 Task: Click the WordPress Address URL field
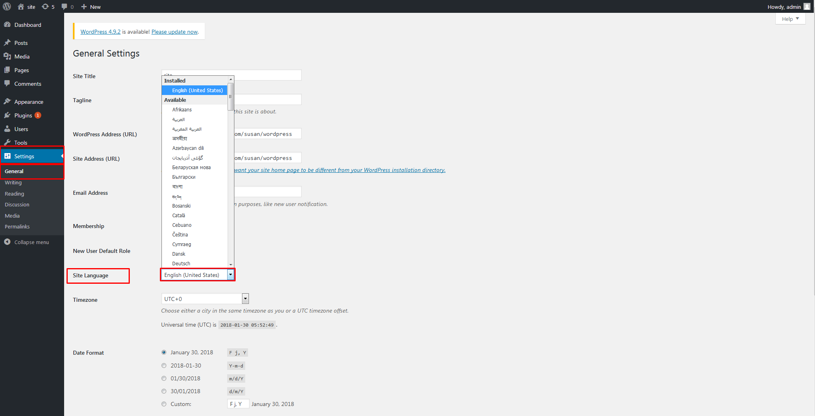coord(268,134)
